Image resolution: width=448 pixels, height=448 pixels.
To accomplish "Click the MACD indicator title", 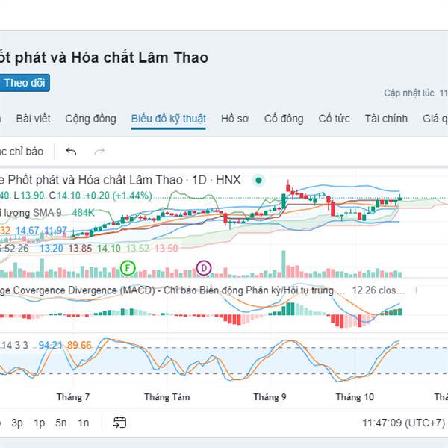I will click(172, 290).
